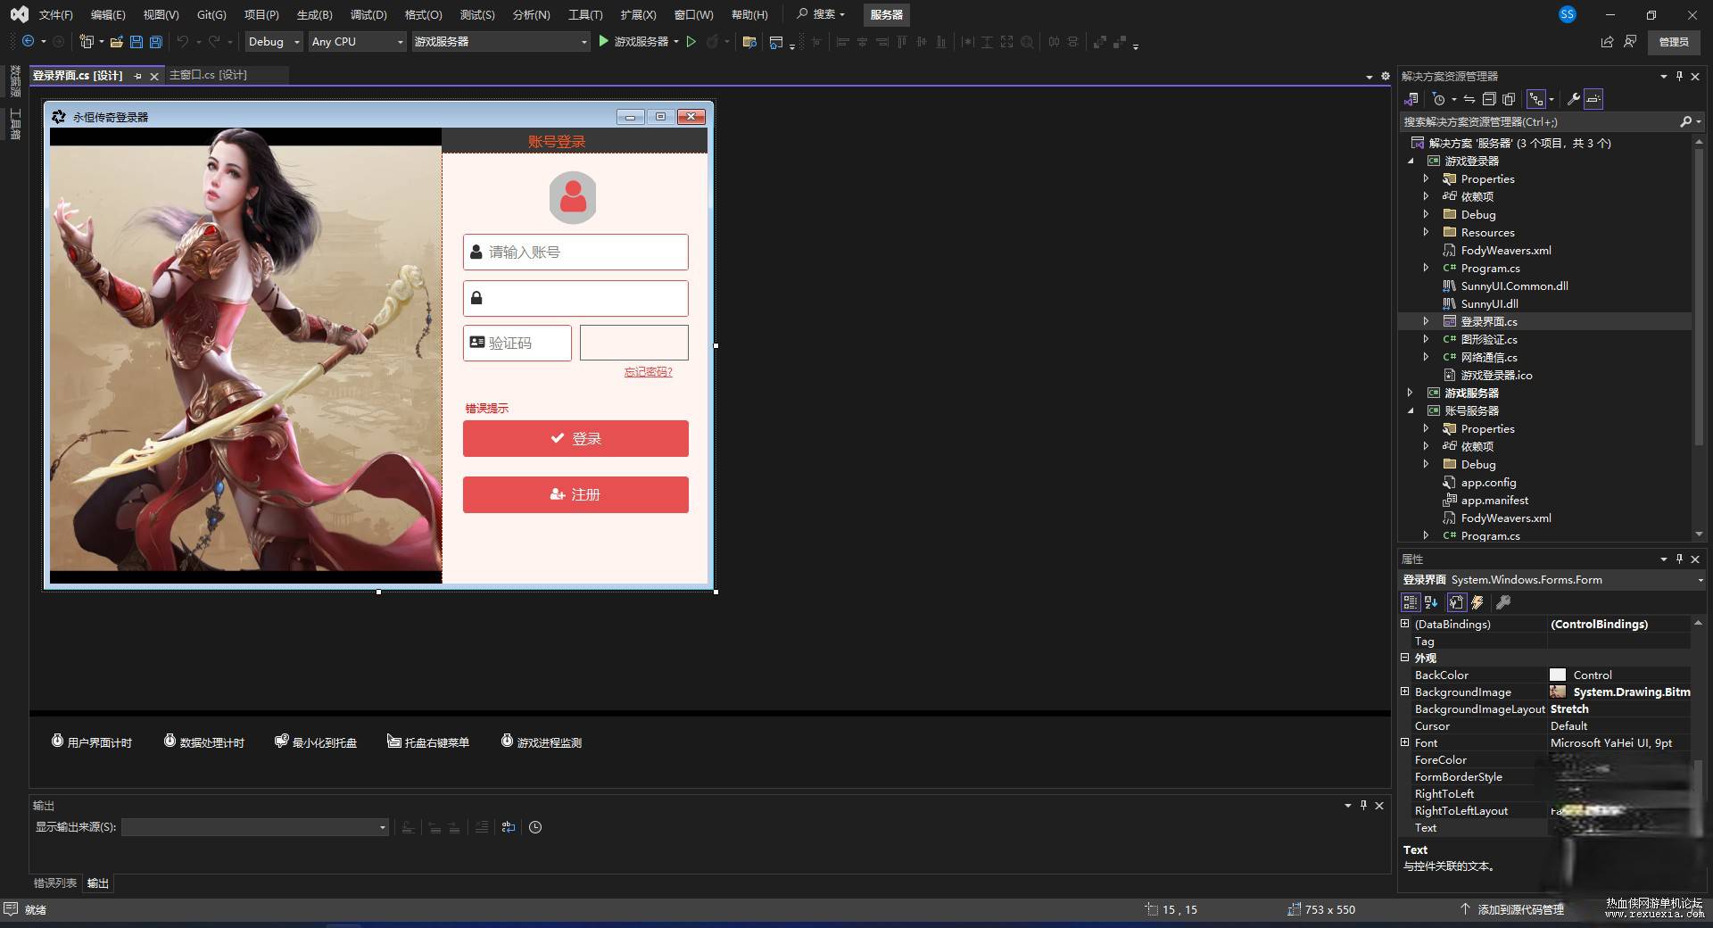The height and width of the screenshot is (928, 1713).
Task: Open the Debug configuration dropdown
Action: [274, 41]
